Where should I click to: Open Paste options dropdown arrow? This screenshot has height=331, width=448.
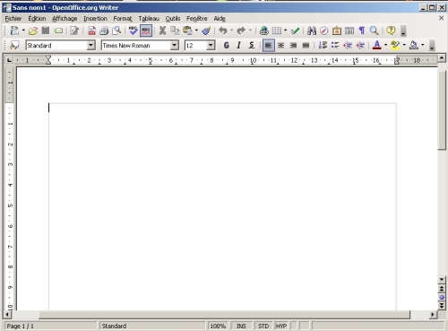tap(196, 30)
